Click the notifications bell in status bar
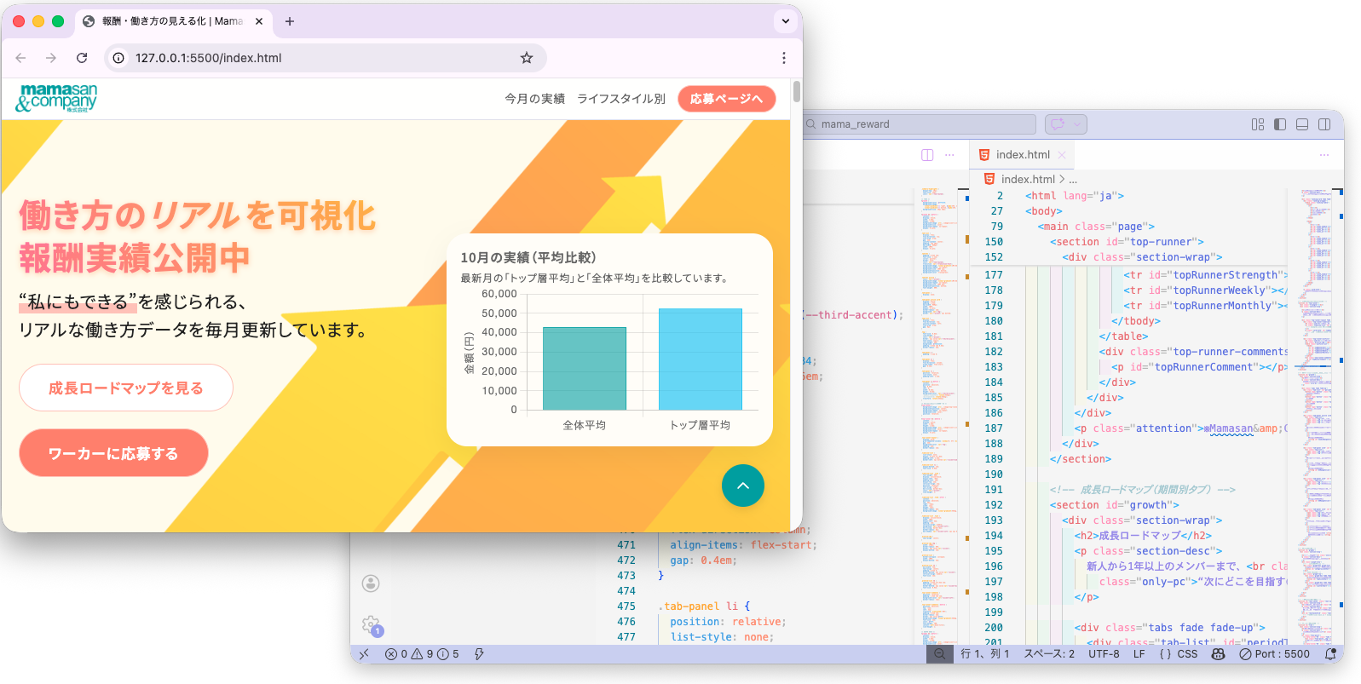1361x684 pixels. point(1330,654)
